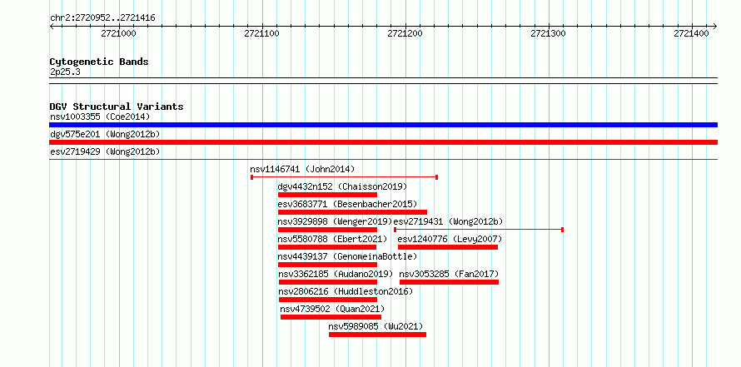Open the nsv5580788 (Ebert2021) label
Image resolution: width=741 pixels, height=367 pixels.
click(x=333, y=239)
